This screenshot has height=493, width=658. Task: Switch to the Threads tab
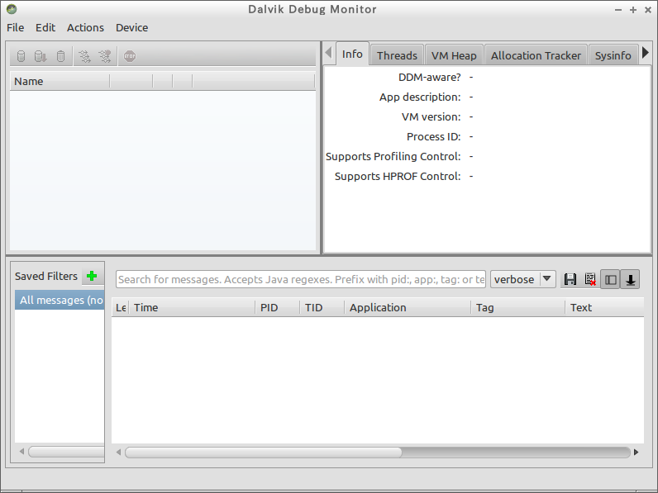397,55
